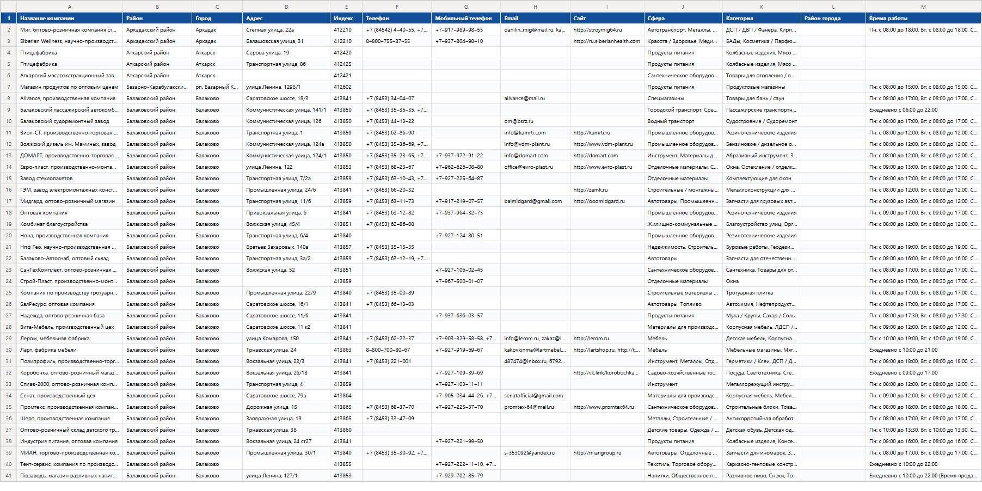The height and width of the screenshot is (491, 982).
Task: Click the "Серова улица, 19" address cell
Action: (x=286, y=52)
